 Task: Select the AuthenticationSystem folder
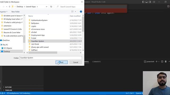click(39, 20)
